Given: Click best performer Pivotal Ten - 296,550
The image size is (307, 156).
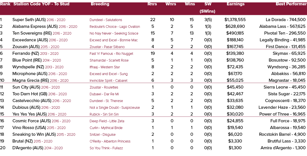Looking at the screenshot, I should coord(285,33).
